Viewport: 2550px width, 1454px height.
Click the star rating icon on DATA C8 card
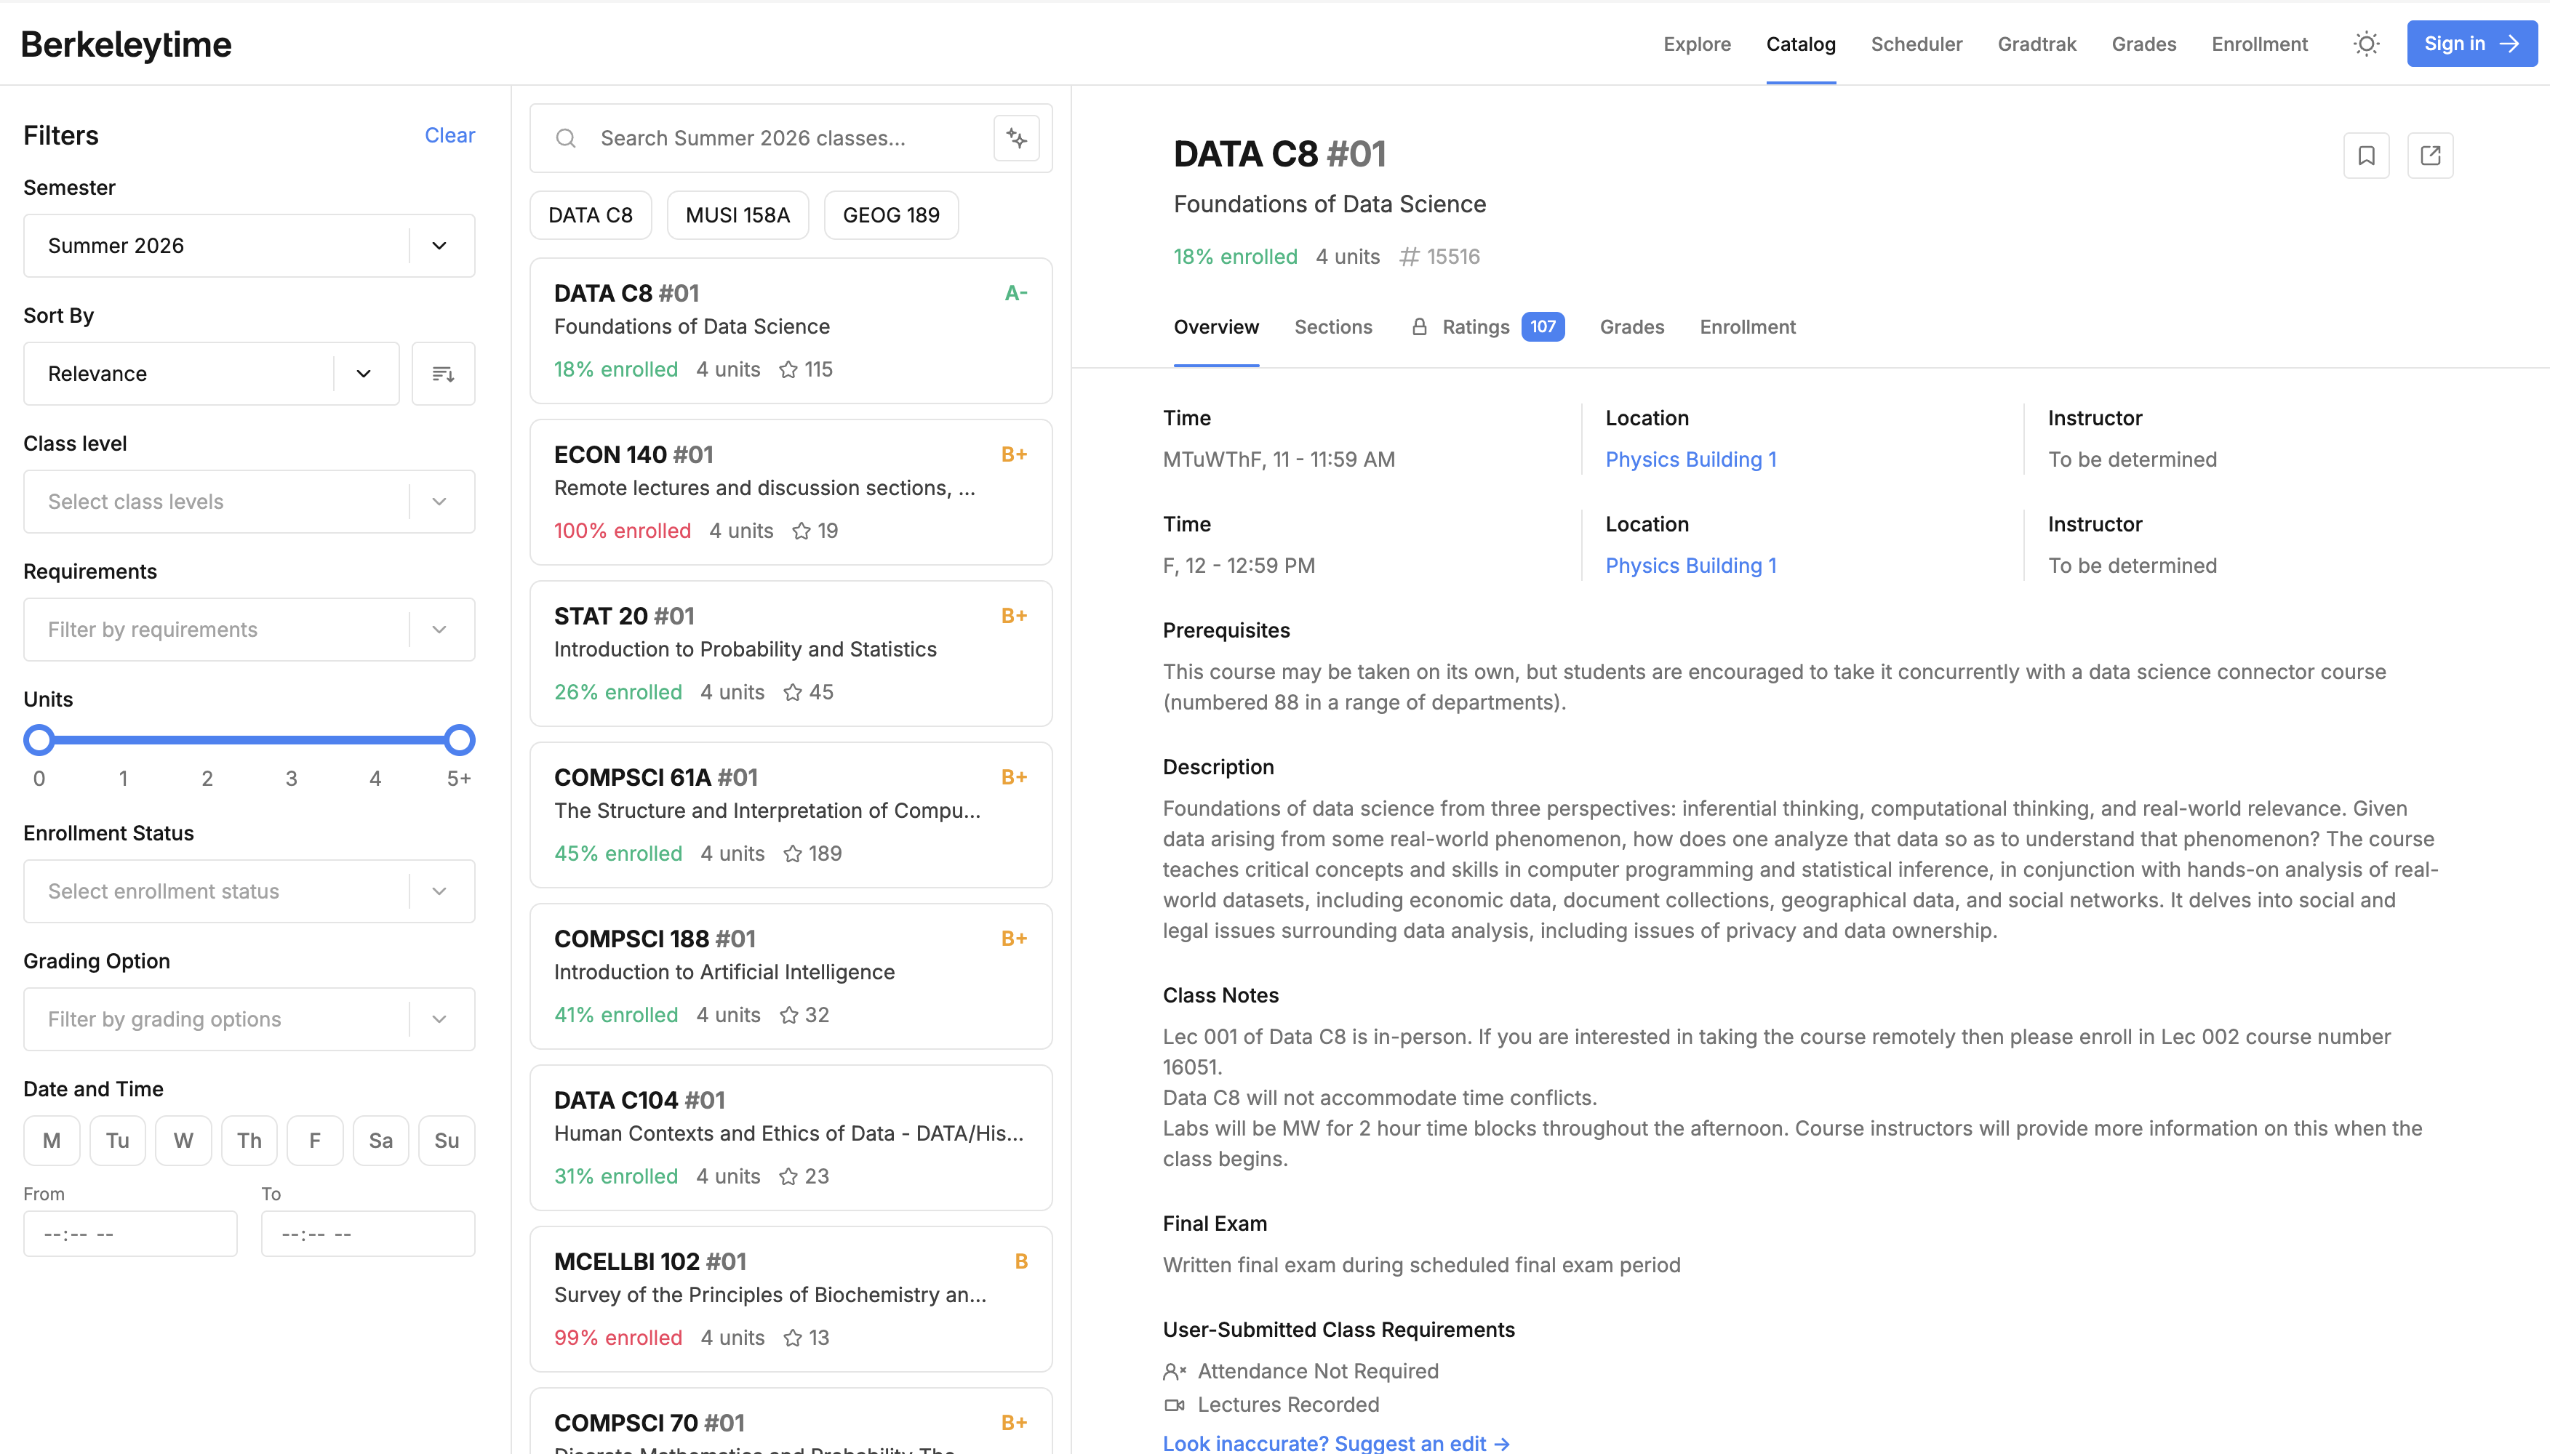click(788, 369)
